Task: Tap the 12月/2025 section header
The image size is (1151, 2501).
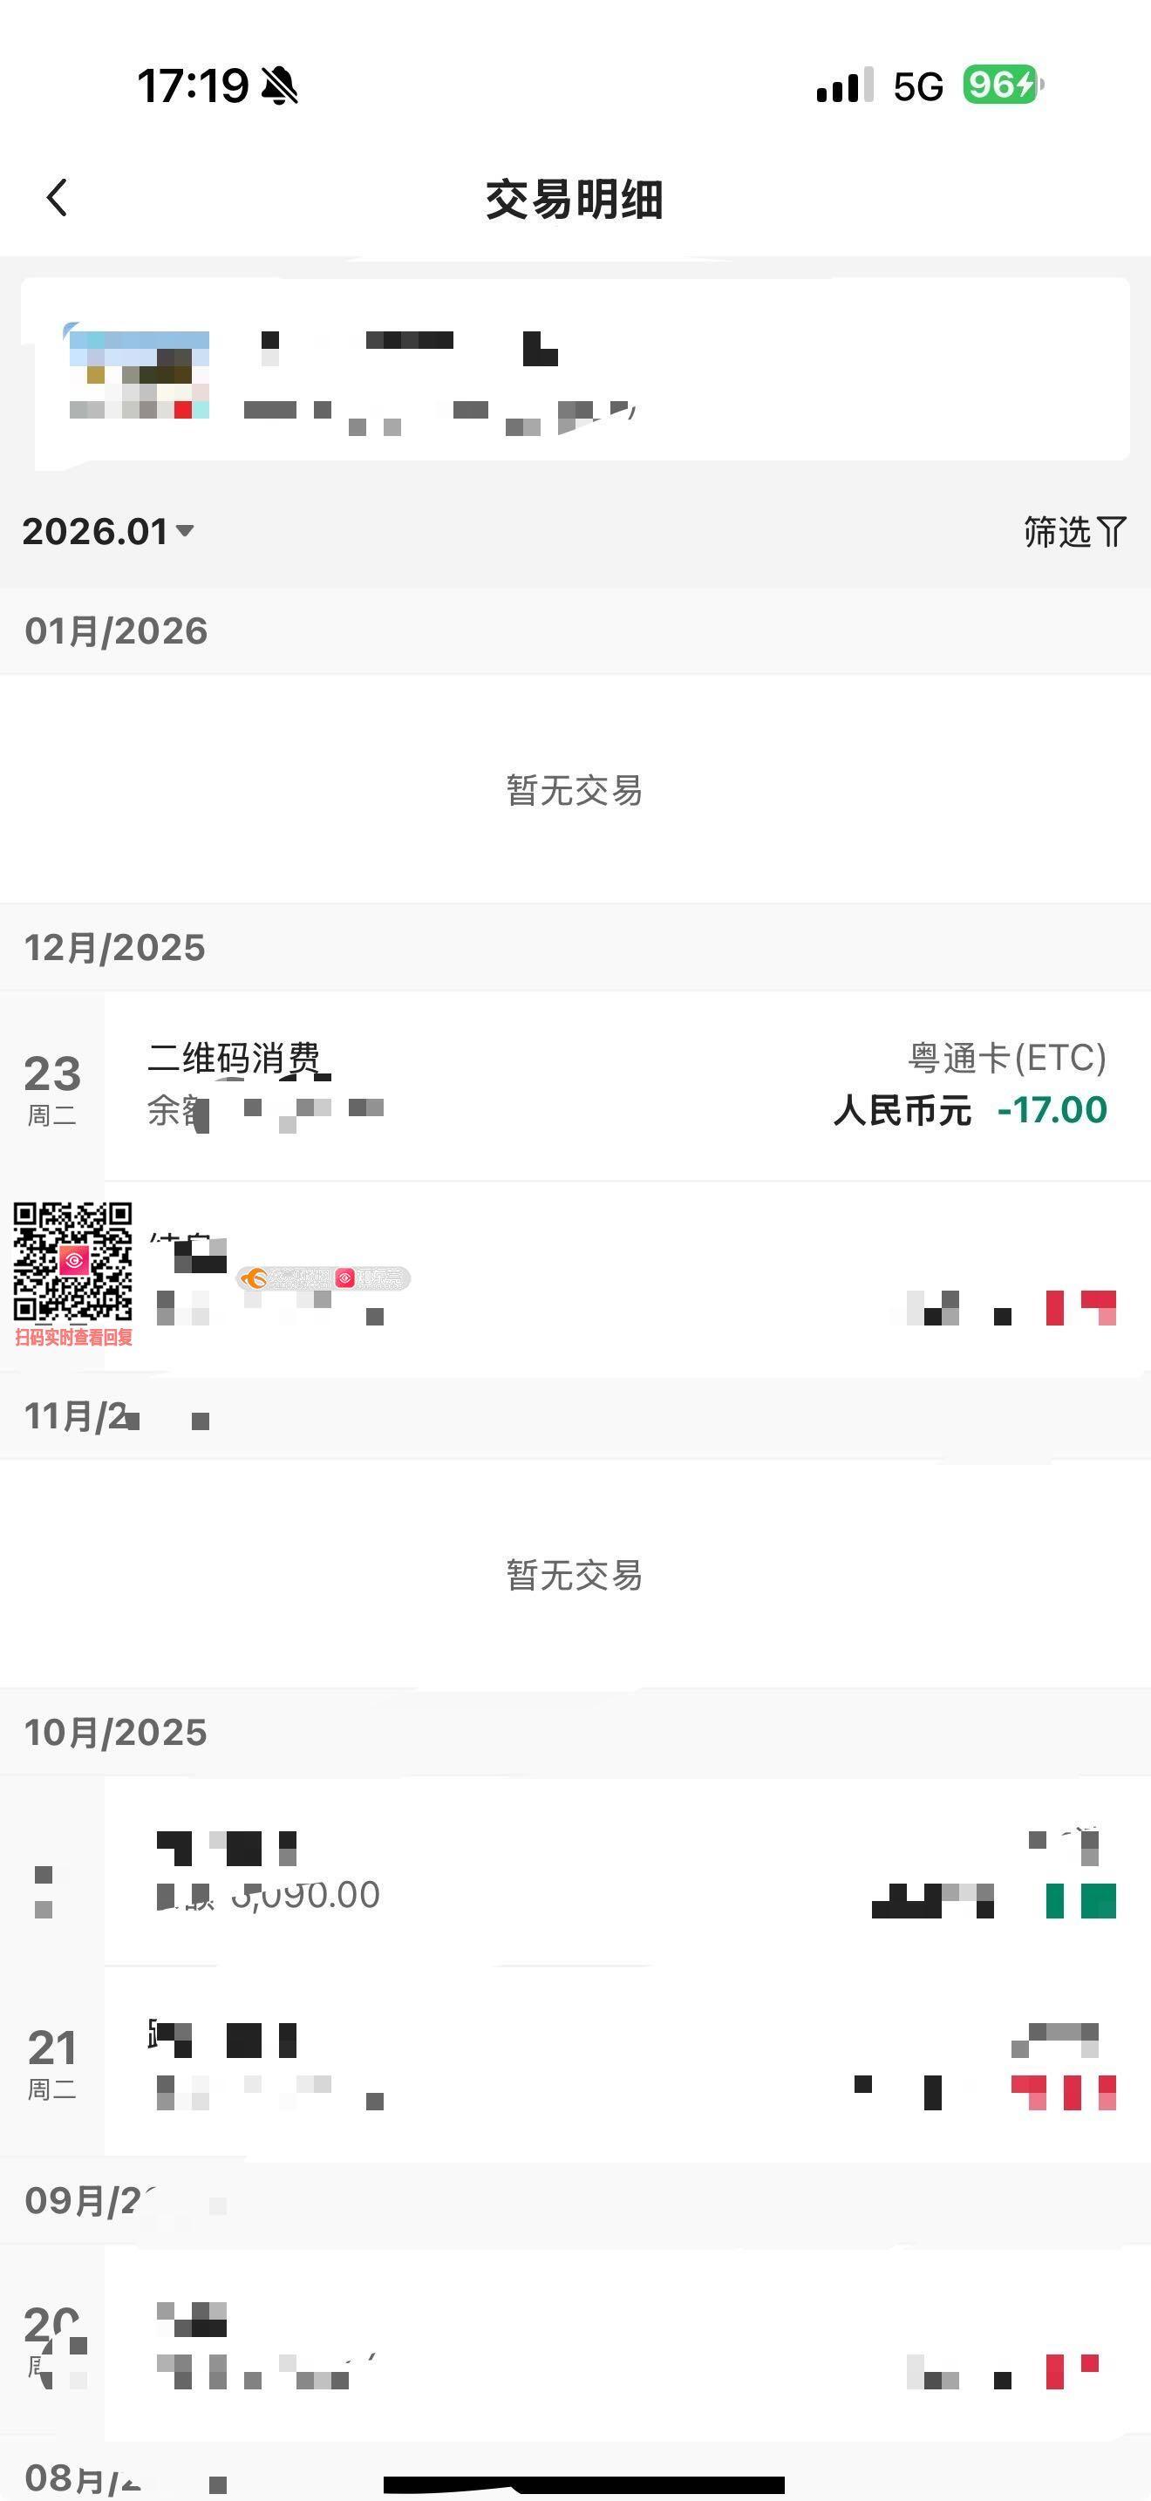Action: click(114, 948)
